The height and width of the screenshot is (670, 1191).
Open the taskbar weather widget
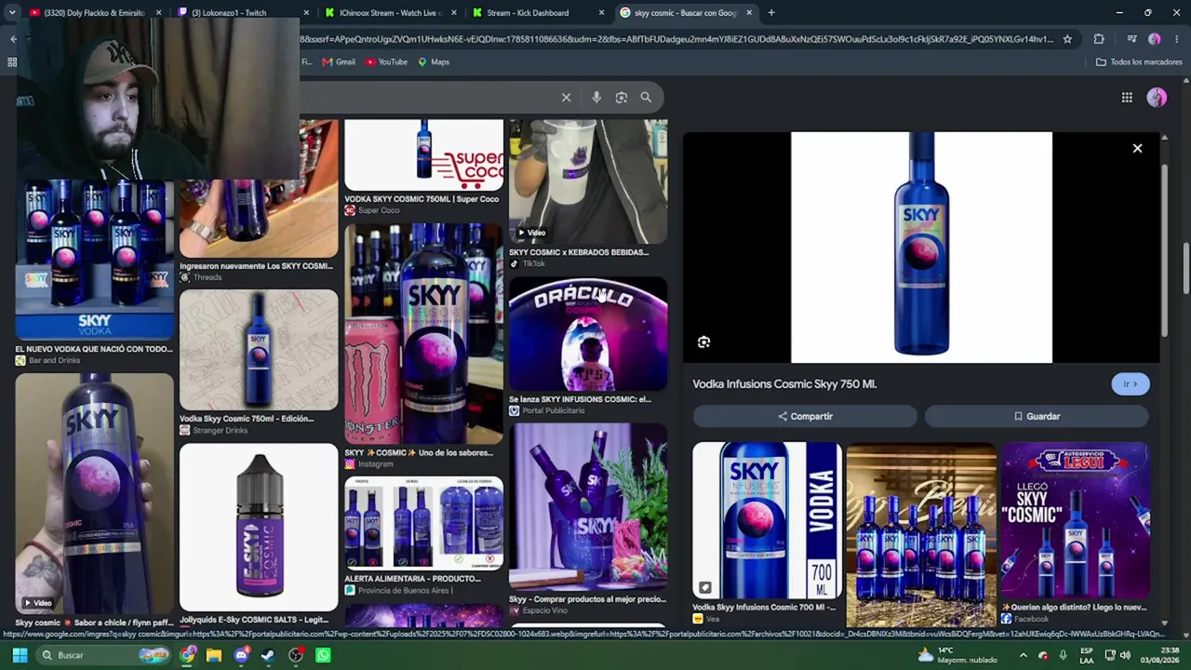[x=956, y=655]
